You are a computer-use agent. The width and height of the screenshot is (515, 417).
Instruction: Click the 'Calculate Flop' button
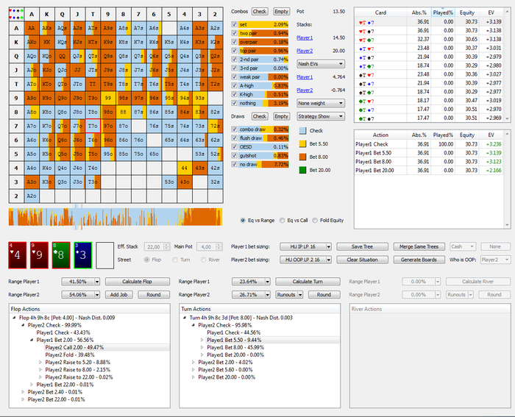[138, 282]
